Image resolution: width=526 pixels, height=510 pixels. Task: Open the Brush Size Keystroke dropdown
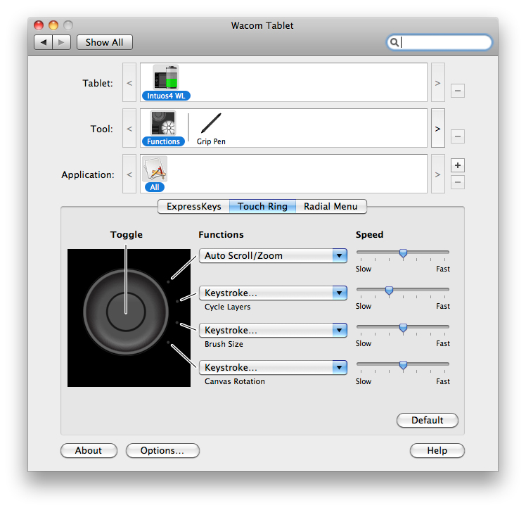pyautogui.click(x=273, y=330)
